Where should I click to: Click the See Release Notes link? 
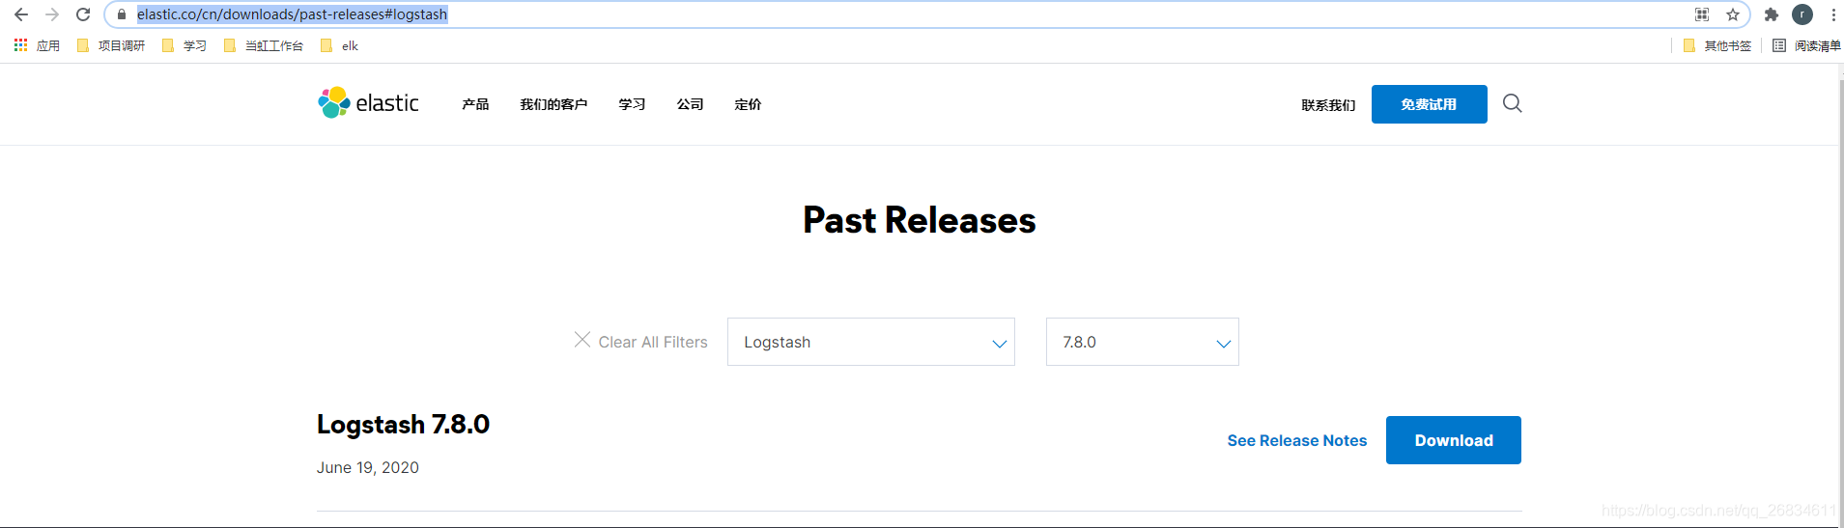click(1297, 440)
